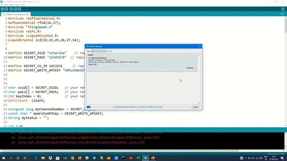287x161 pixels.
Task: Click the More Info link for esp32
Action: click(92, 64)
